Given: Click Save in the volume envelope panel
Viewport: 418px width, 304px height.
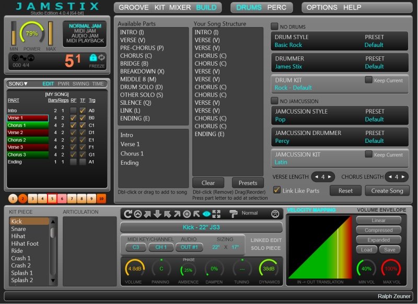Looking at the screenshot, I should (x=390, y=250).
